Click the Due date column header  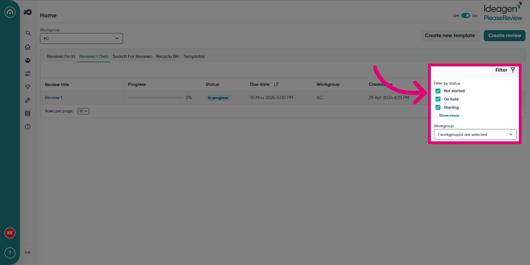(260, 84)
